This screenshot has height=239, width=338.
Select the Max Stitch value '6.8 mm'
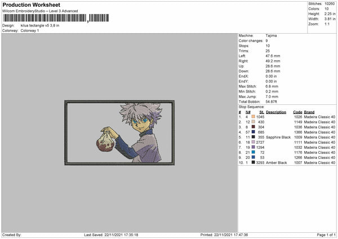tap(272, 86)
